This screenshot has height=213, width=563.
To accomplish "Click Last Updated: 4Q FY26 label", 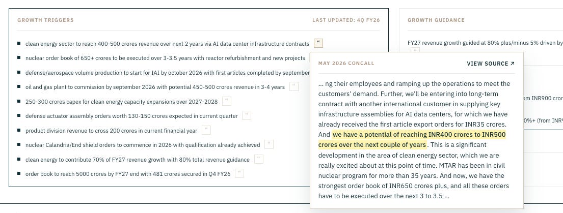I will pos(346,20).
